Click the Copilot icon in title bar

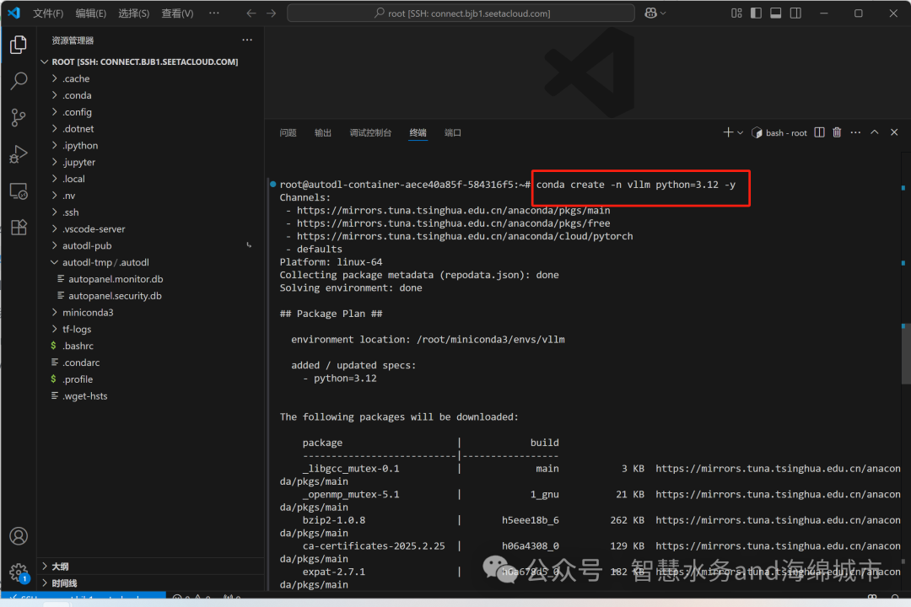pyautogui.click(x=650, y=13)
